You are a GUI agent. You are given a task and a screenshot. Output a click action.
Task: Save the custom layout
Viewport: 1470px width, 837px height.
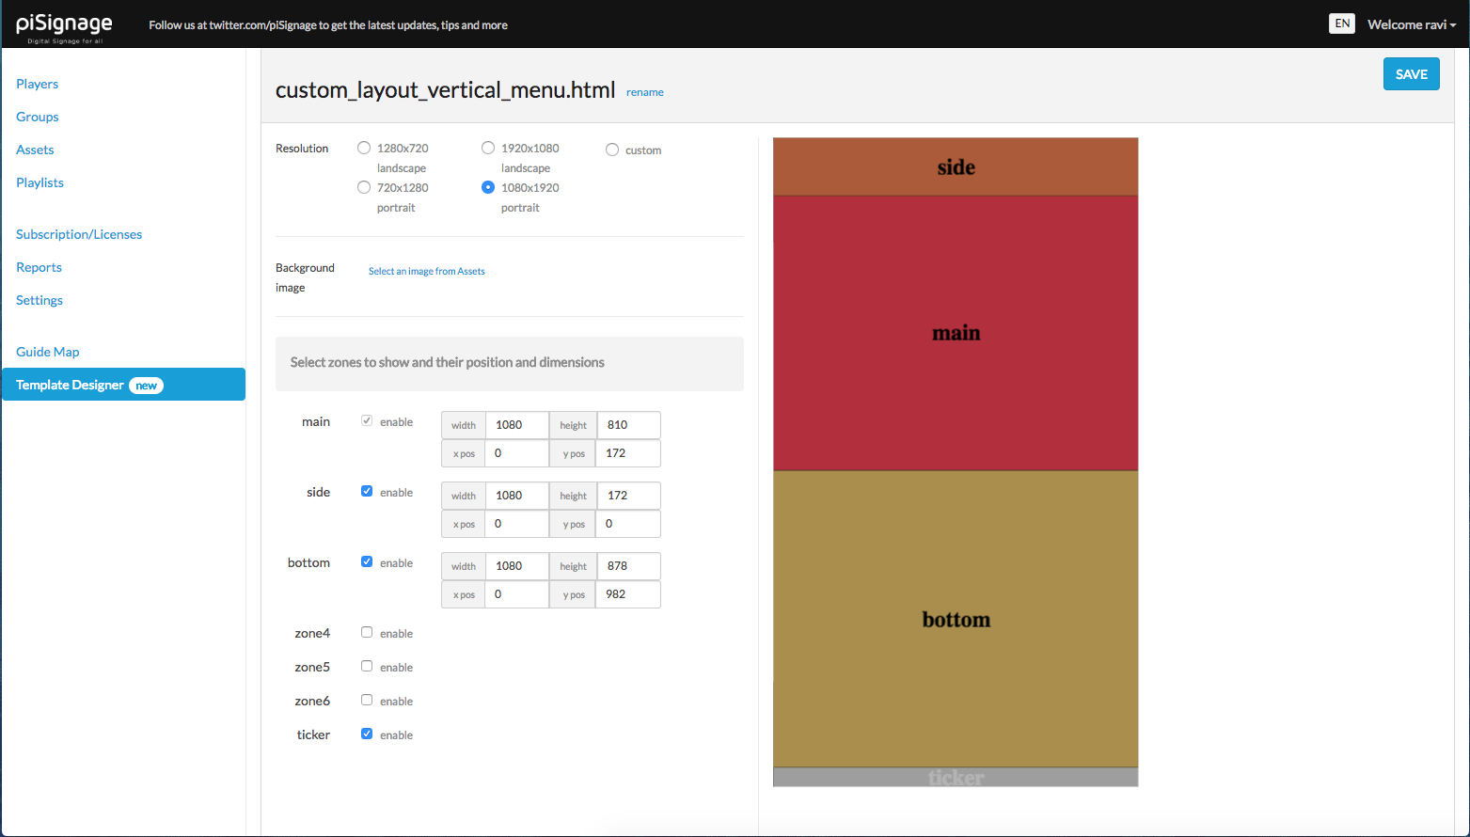coord(1411,74)
